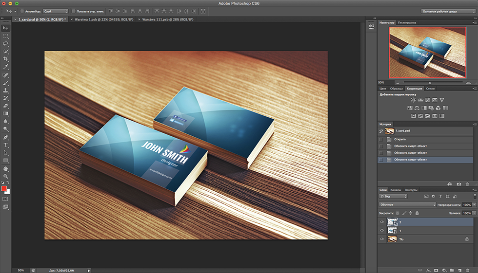Select the Dodge tool
Image resolution: width=478 pixels, height=273 pixels.
[6, 129]
